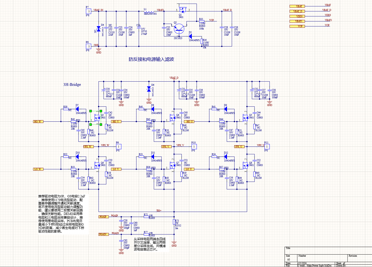Click the VCP port at top right
This screenshot has width=372, height=267.
[297, 26]
